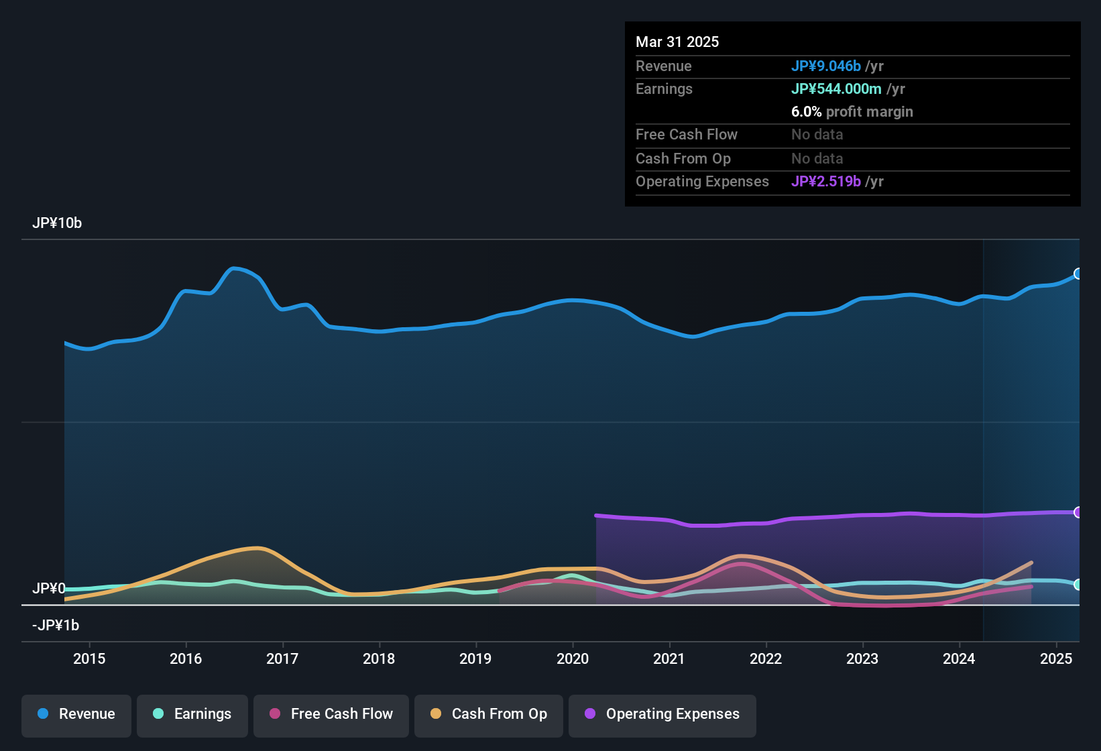Click the Operating Expenses endpoint marker on the purple line
This screenshot has width=1101, height=751.
click(x=1078, y=512)
